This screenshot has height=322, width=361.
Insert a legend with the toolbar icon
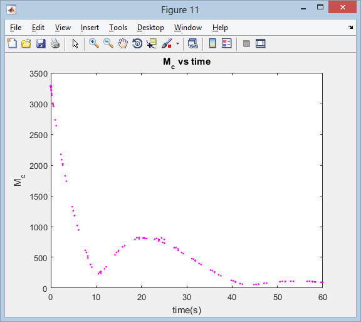[x=227, y=43]
